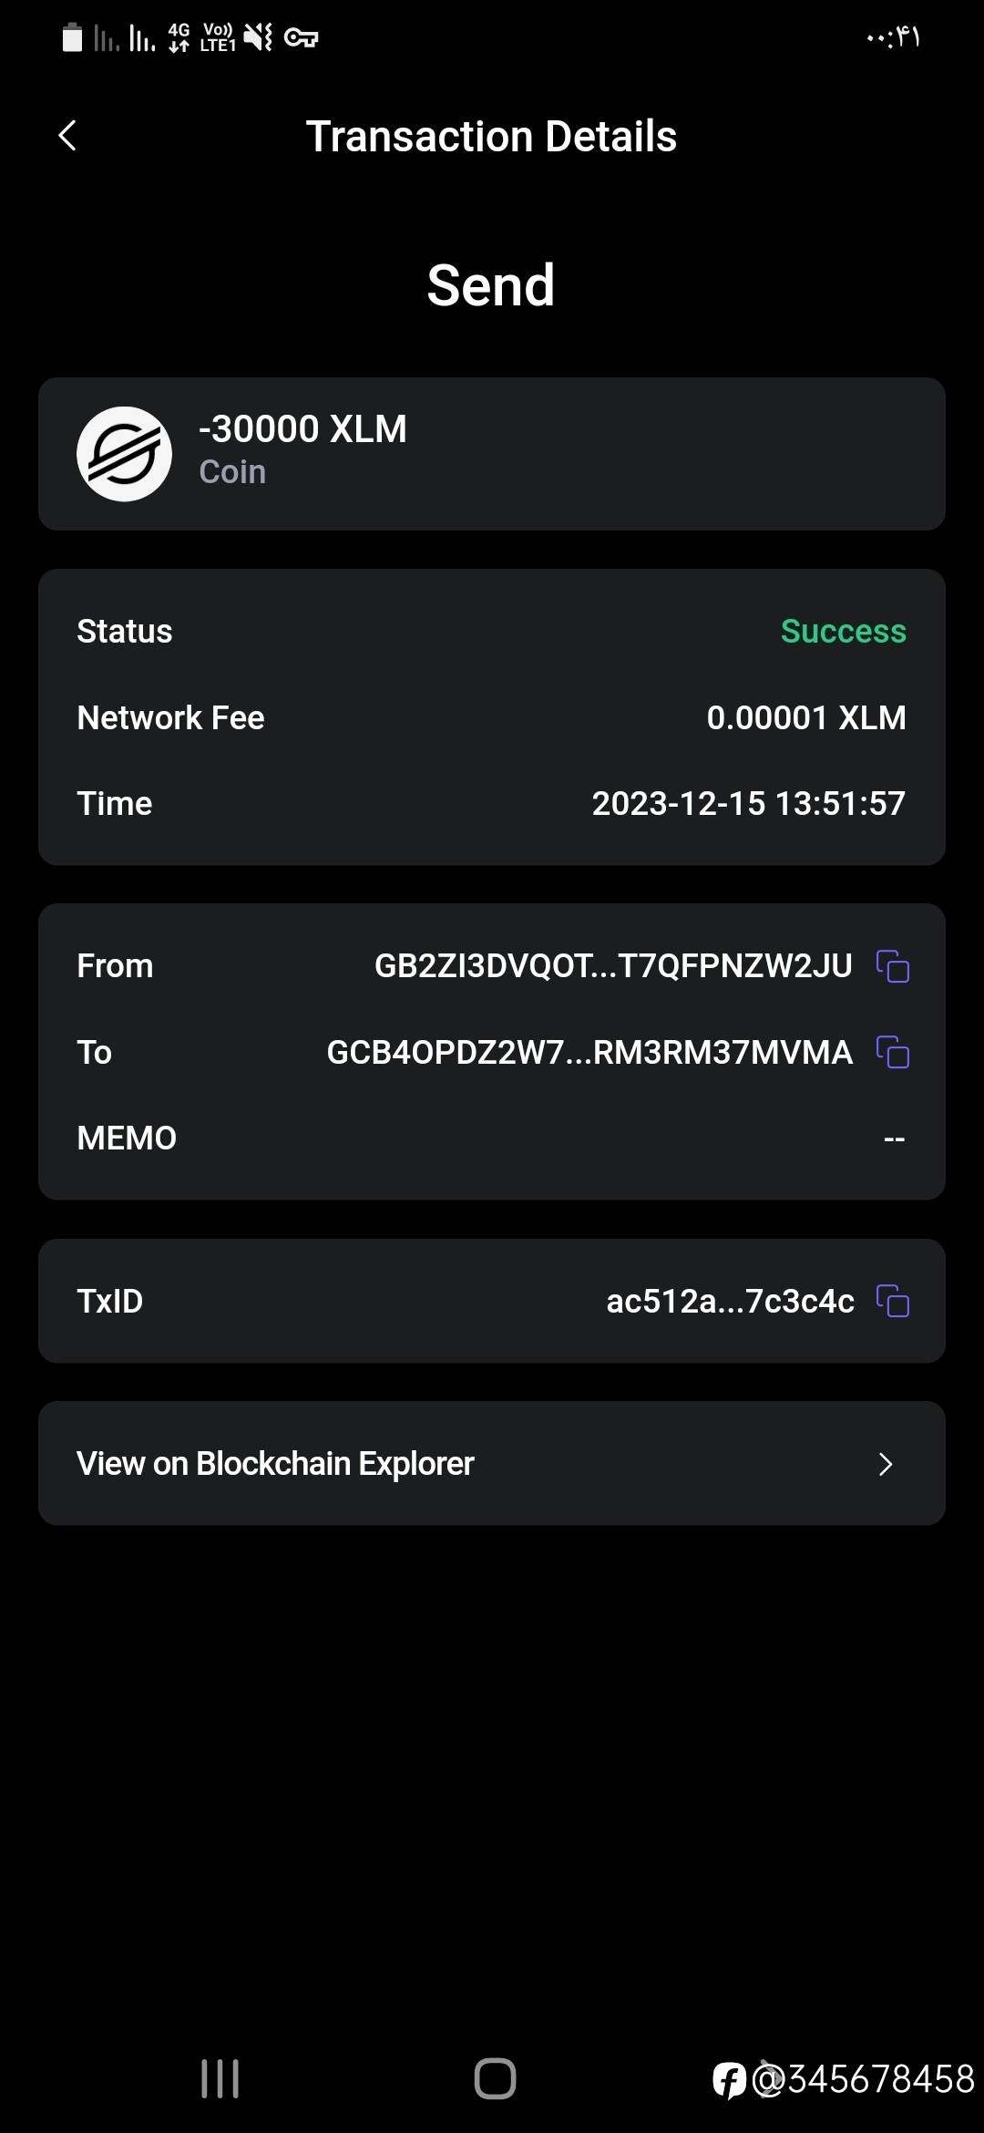Tap the Stellar XLM coin logo
The width and height of the screenshot is (984, 2133).
124,454
